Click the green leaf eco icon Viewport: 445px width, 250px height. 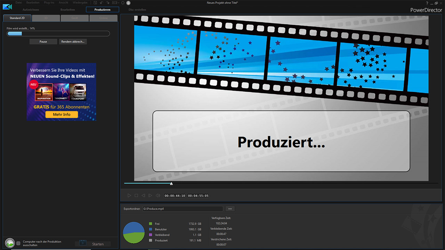tap(10, 243)
